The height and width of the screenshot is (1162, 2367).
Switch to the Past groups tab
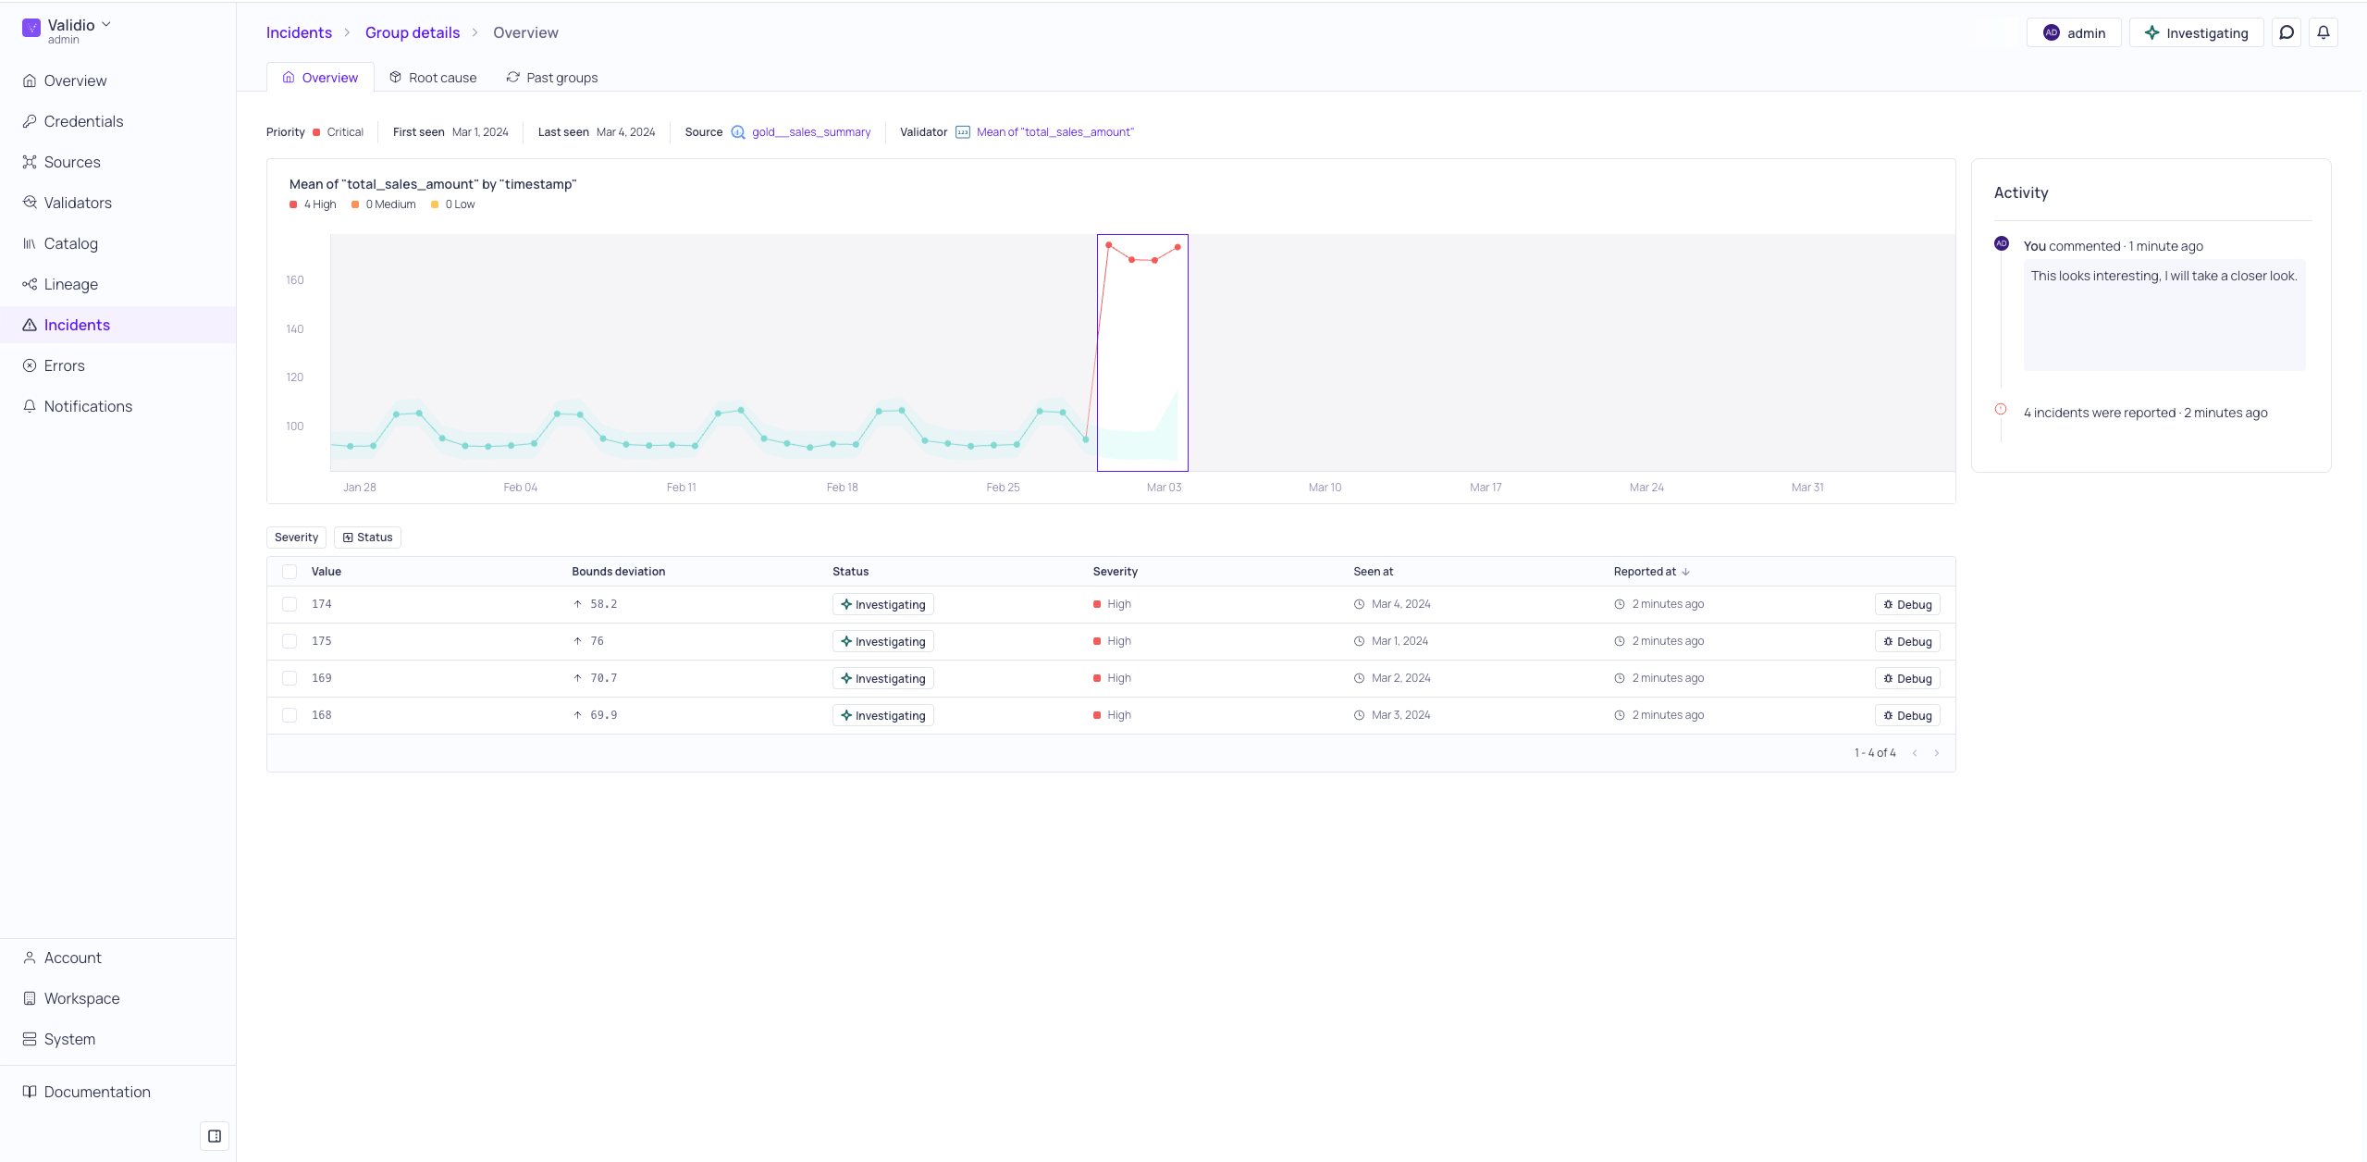tap(552, 78)
